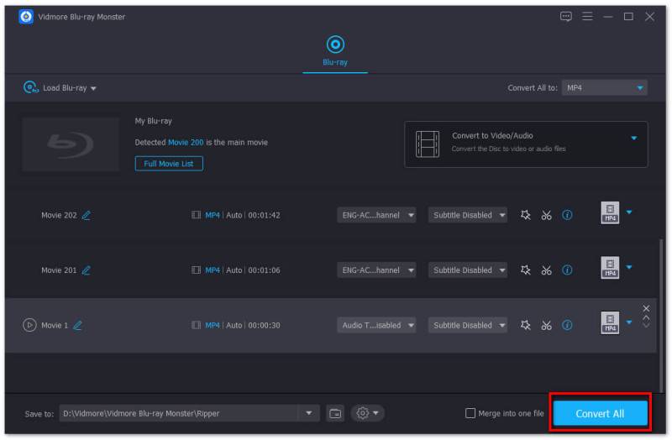The image size is (672, 440).
Task: Expand the settings gear dropdown
Action: tap(368, 413)
